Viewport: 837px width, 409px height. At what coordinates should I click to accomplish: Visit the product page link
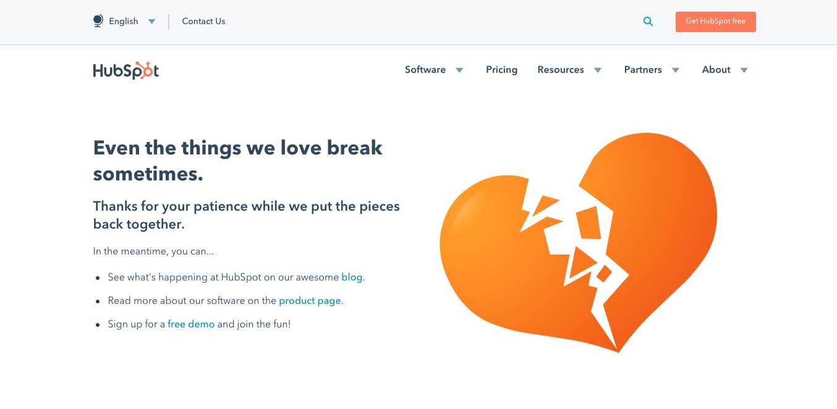coord(310,300)
